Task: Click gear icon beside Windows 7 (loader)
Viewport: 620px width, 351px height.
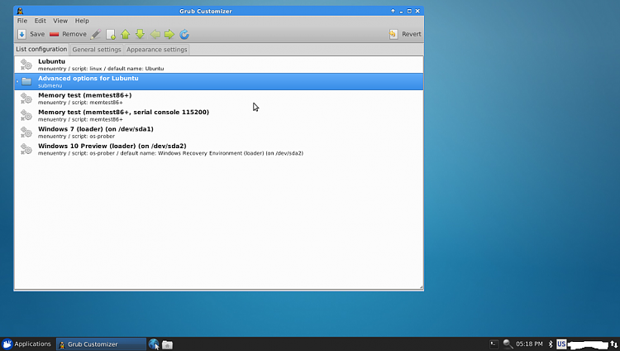Action: pos(26,132)
